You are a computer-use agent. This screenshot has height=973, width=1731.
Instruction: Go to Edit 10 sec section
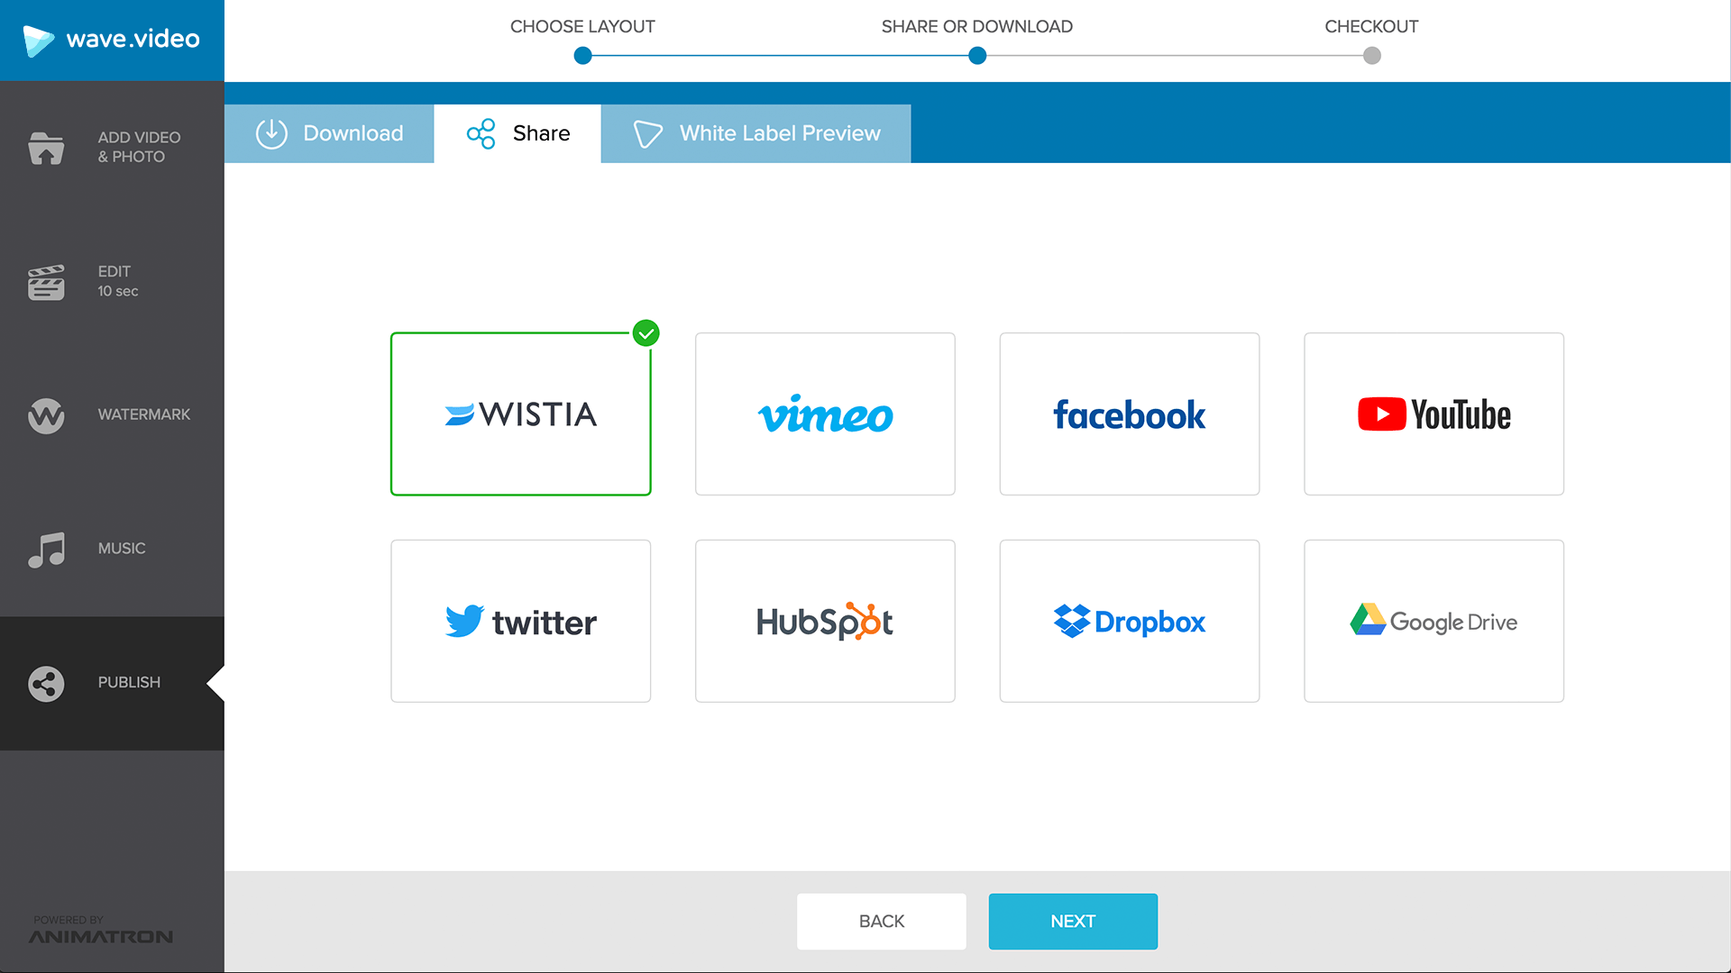[x=112, y=282]
